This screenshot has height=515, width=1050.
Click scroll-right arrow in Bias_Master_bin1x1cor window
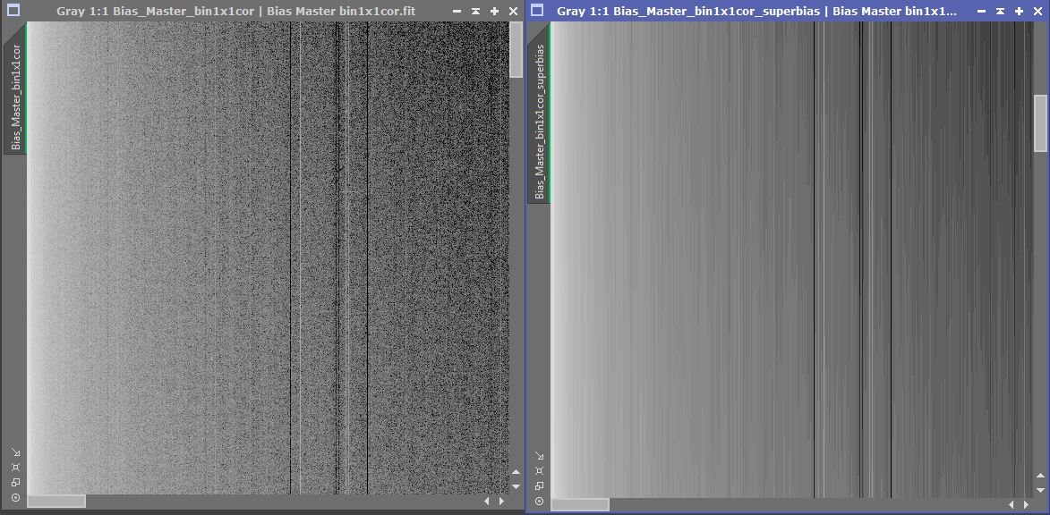[x=501, y=501]
